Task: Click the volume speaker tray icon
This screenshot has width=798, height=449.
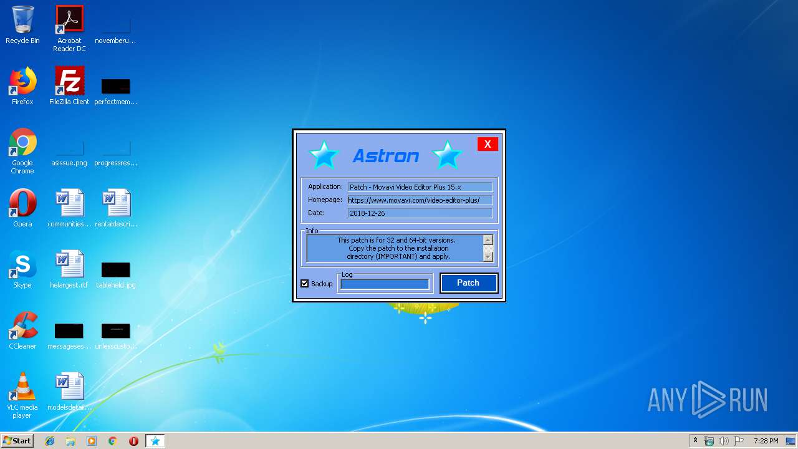Action: (x=724, y=441)
